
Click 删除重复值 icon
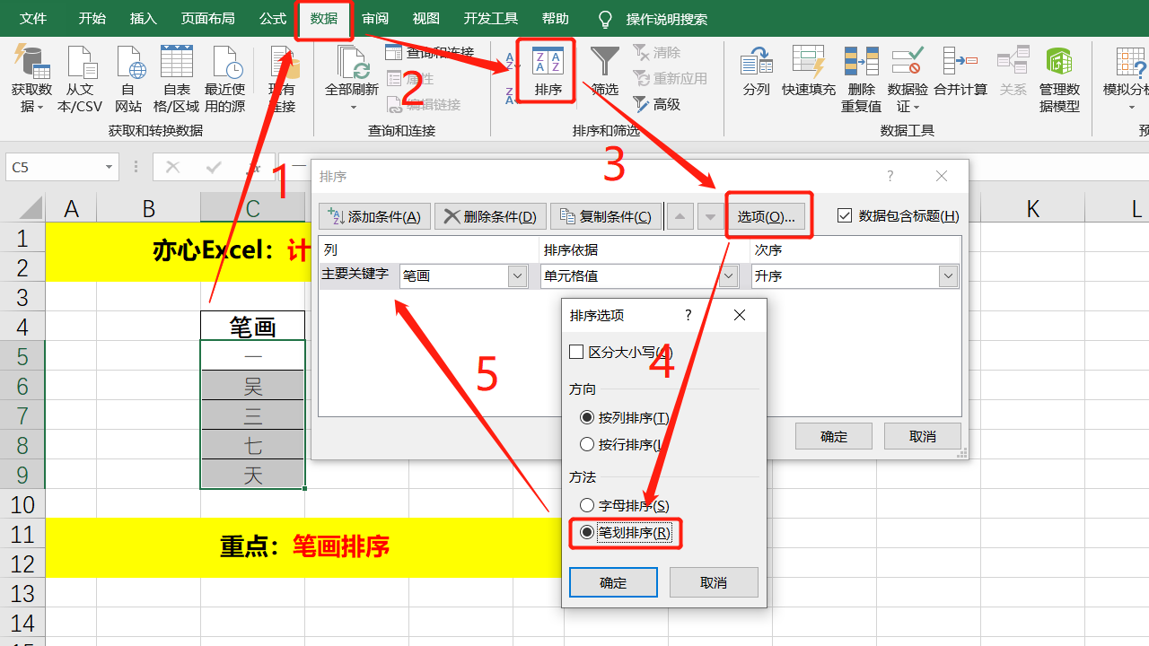click(x=861, y=61)
